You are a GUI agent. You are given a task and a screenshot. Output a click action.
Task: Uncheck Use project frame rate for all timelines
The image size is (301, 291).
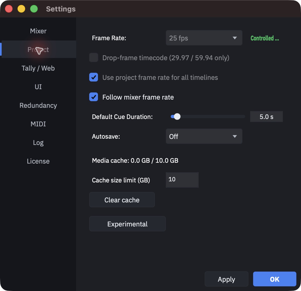click(94, 77)
